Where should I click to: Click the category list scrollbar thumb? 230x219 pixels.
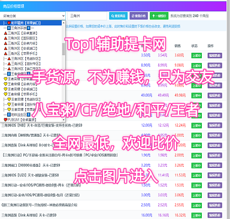(63, 49)
